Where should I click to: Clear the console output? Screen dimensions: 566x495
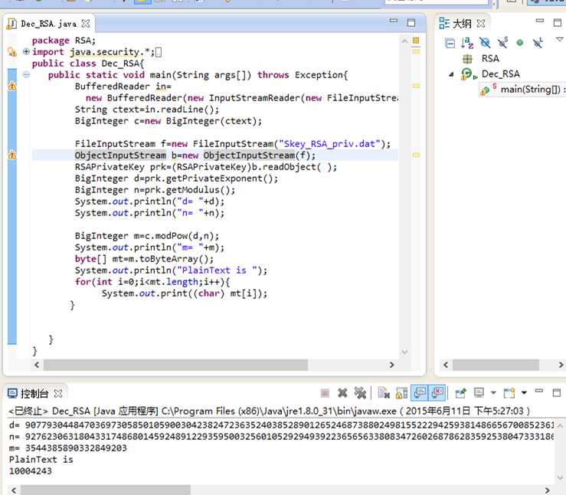click(384, 393)
